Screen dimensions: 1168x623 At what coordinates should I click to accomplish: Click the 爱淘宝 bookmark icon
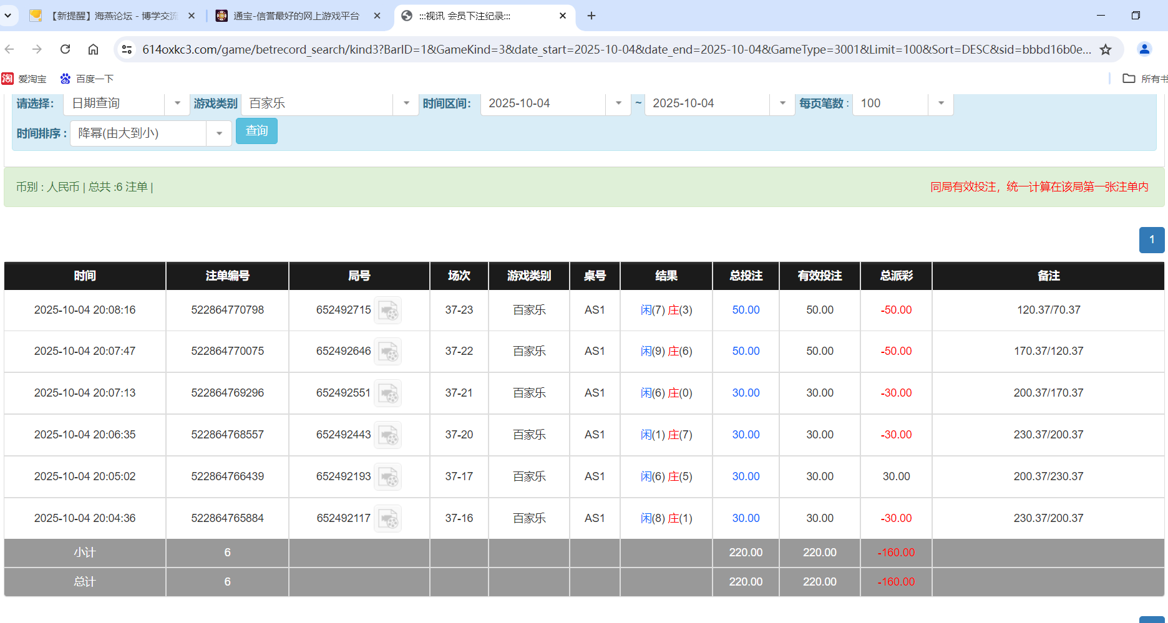[x=8, y=79]
